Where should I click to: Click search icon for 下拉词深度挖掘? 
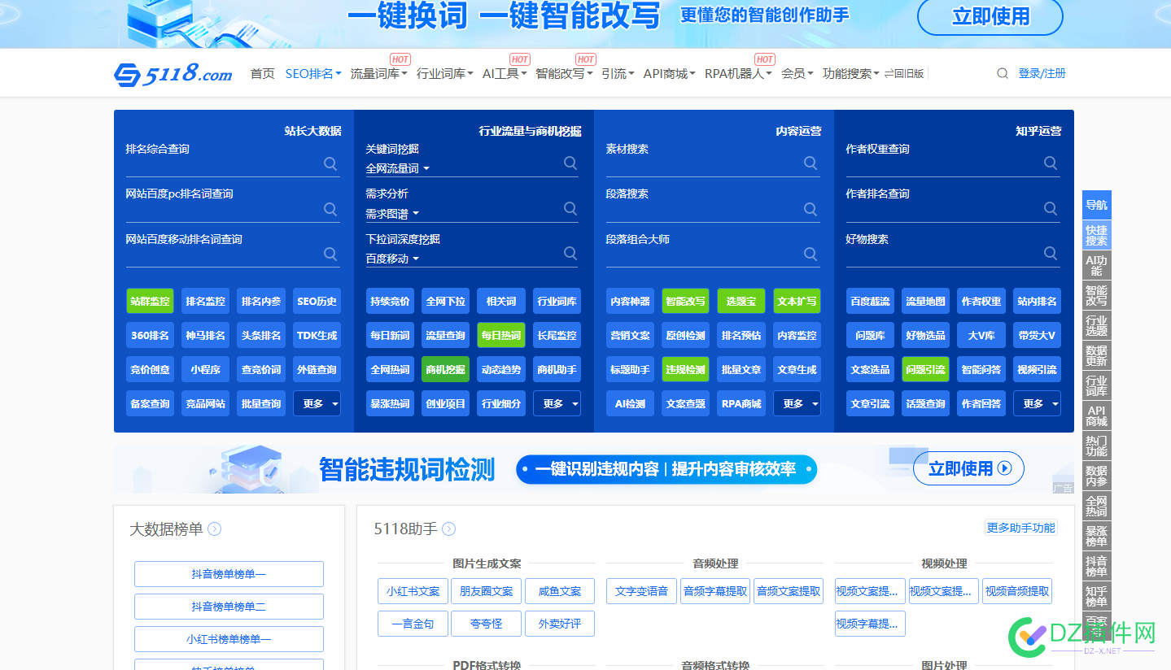(x=570, y=254)
